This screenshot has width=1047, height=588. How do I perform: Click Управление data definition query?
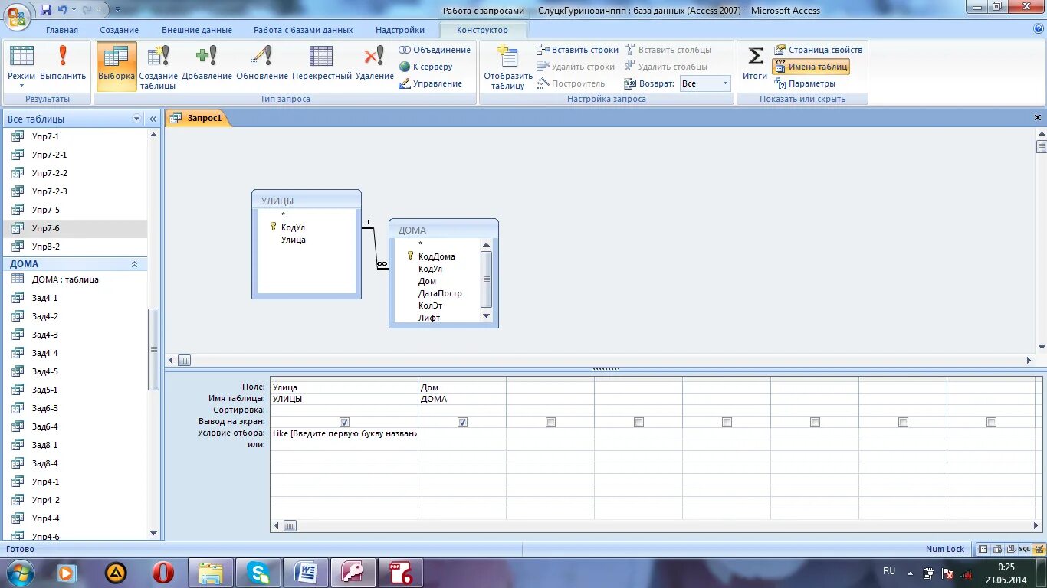[431, 83]
